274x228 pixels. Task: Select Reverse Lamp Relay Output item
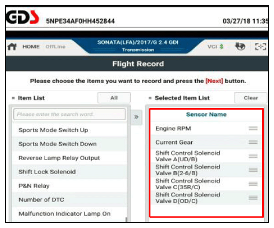(70, 158)
